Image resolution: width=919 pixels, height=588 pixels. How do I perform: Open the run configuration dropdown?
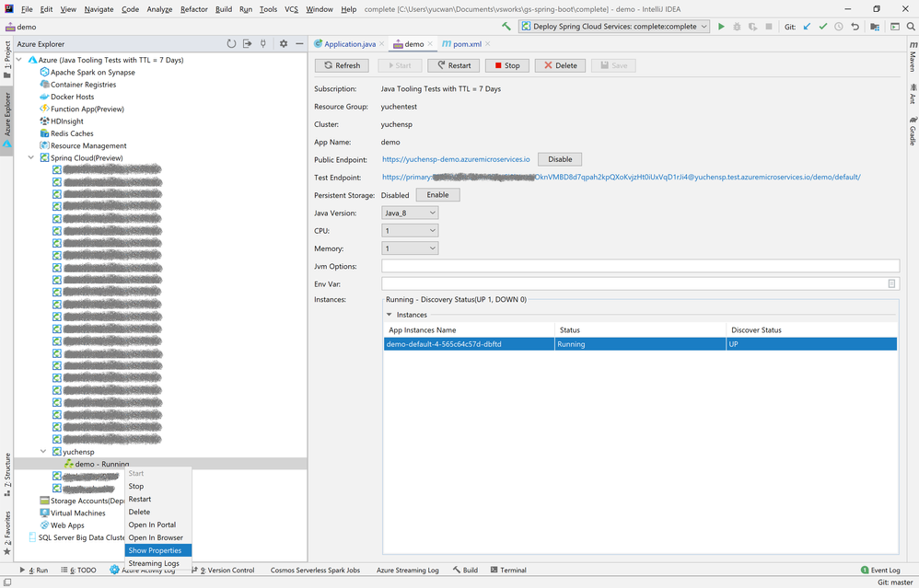pos(613,27)
